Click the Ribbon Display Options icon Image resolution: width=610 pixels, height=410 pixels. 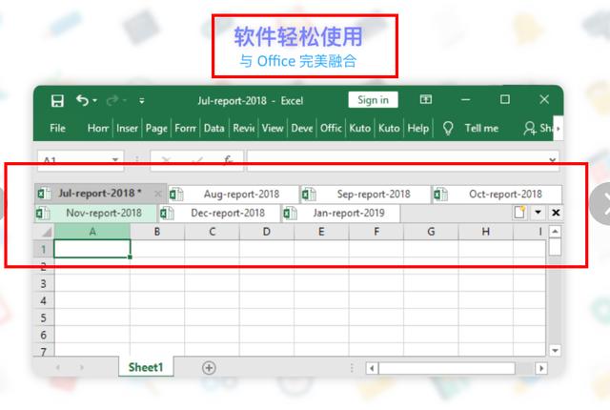click(x=426, y=100)
